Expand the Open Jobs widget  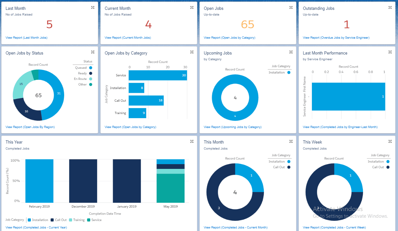pos(291,7)
